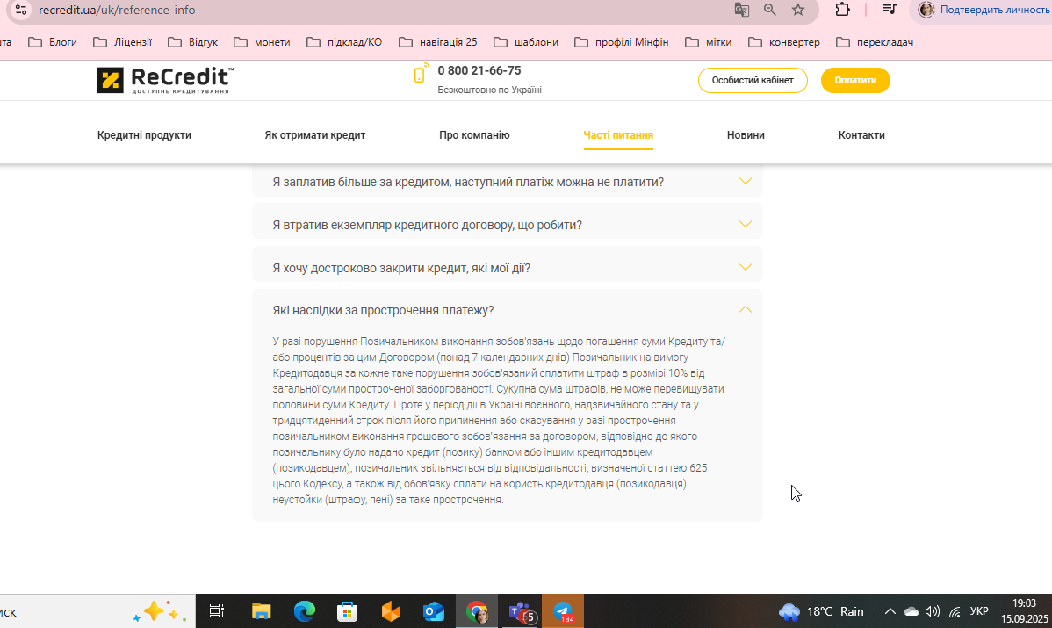Open the 'підклад/КО' bookmarks folder
Viewport: 1052px width, 628px height.
[344, 42]
